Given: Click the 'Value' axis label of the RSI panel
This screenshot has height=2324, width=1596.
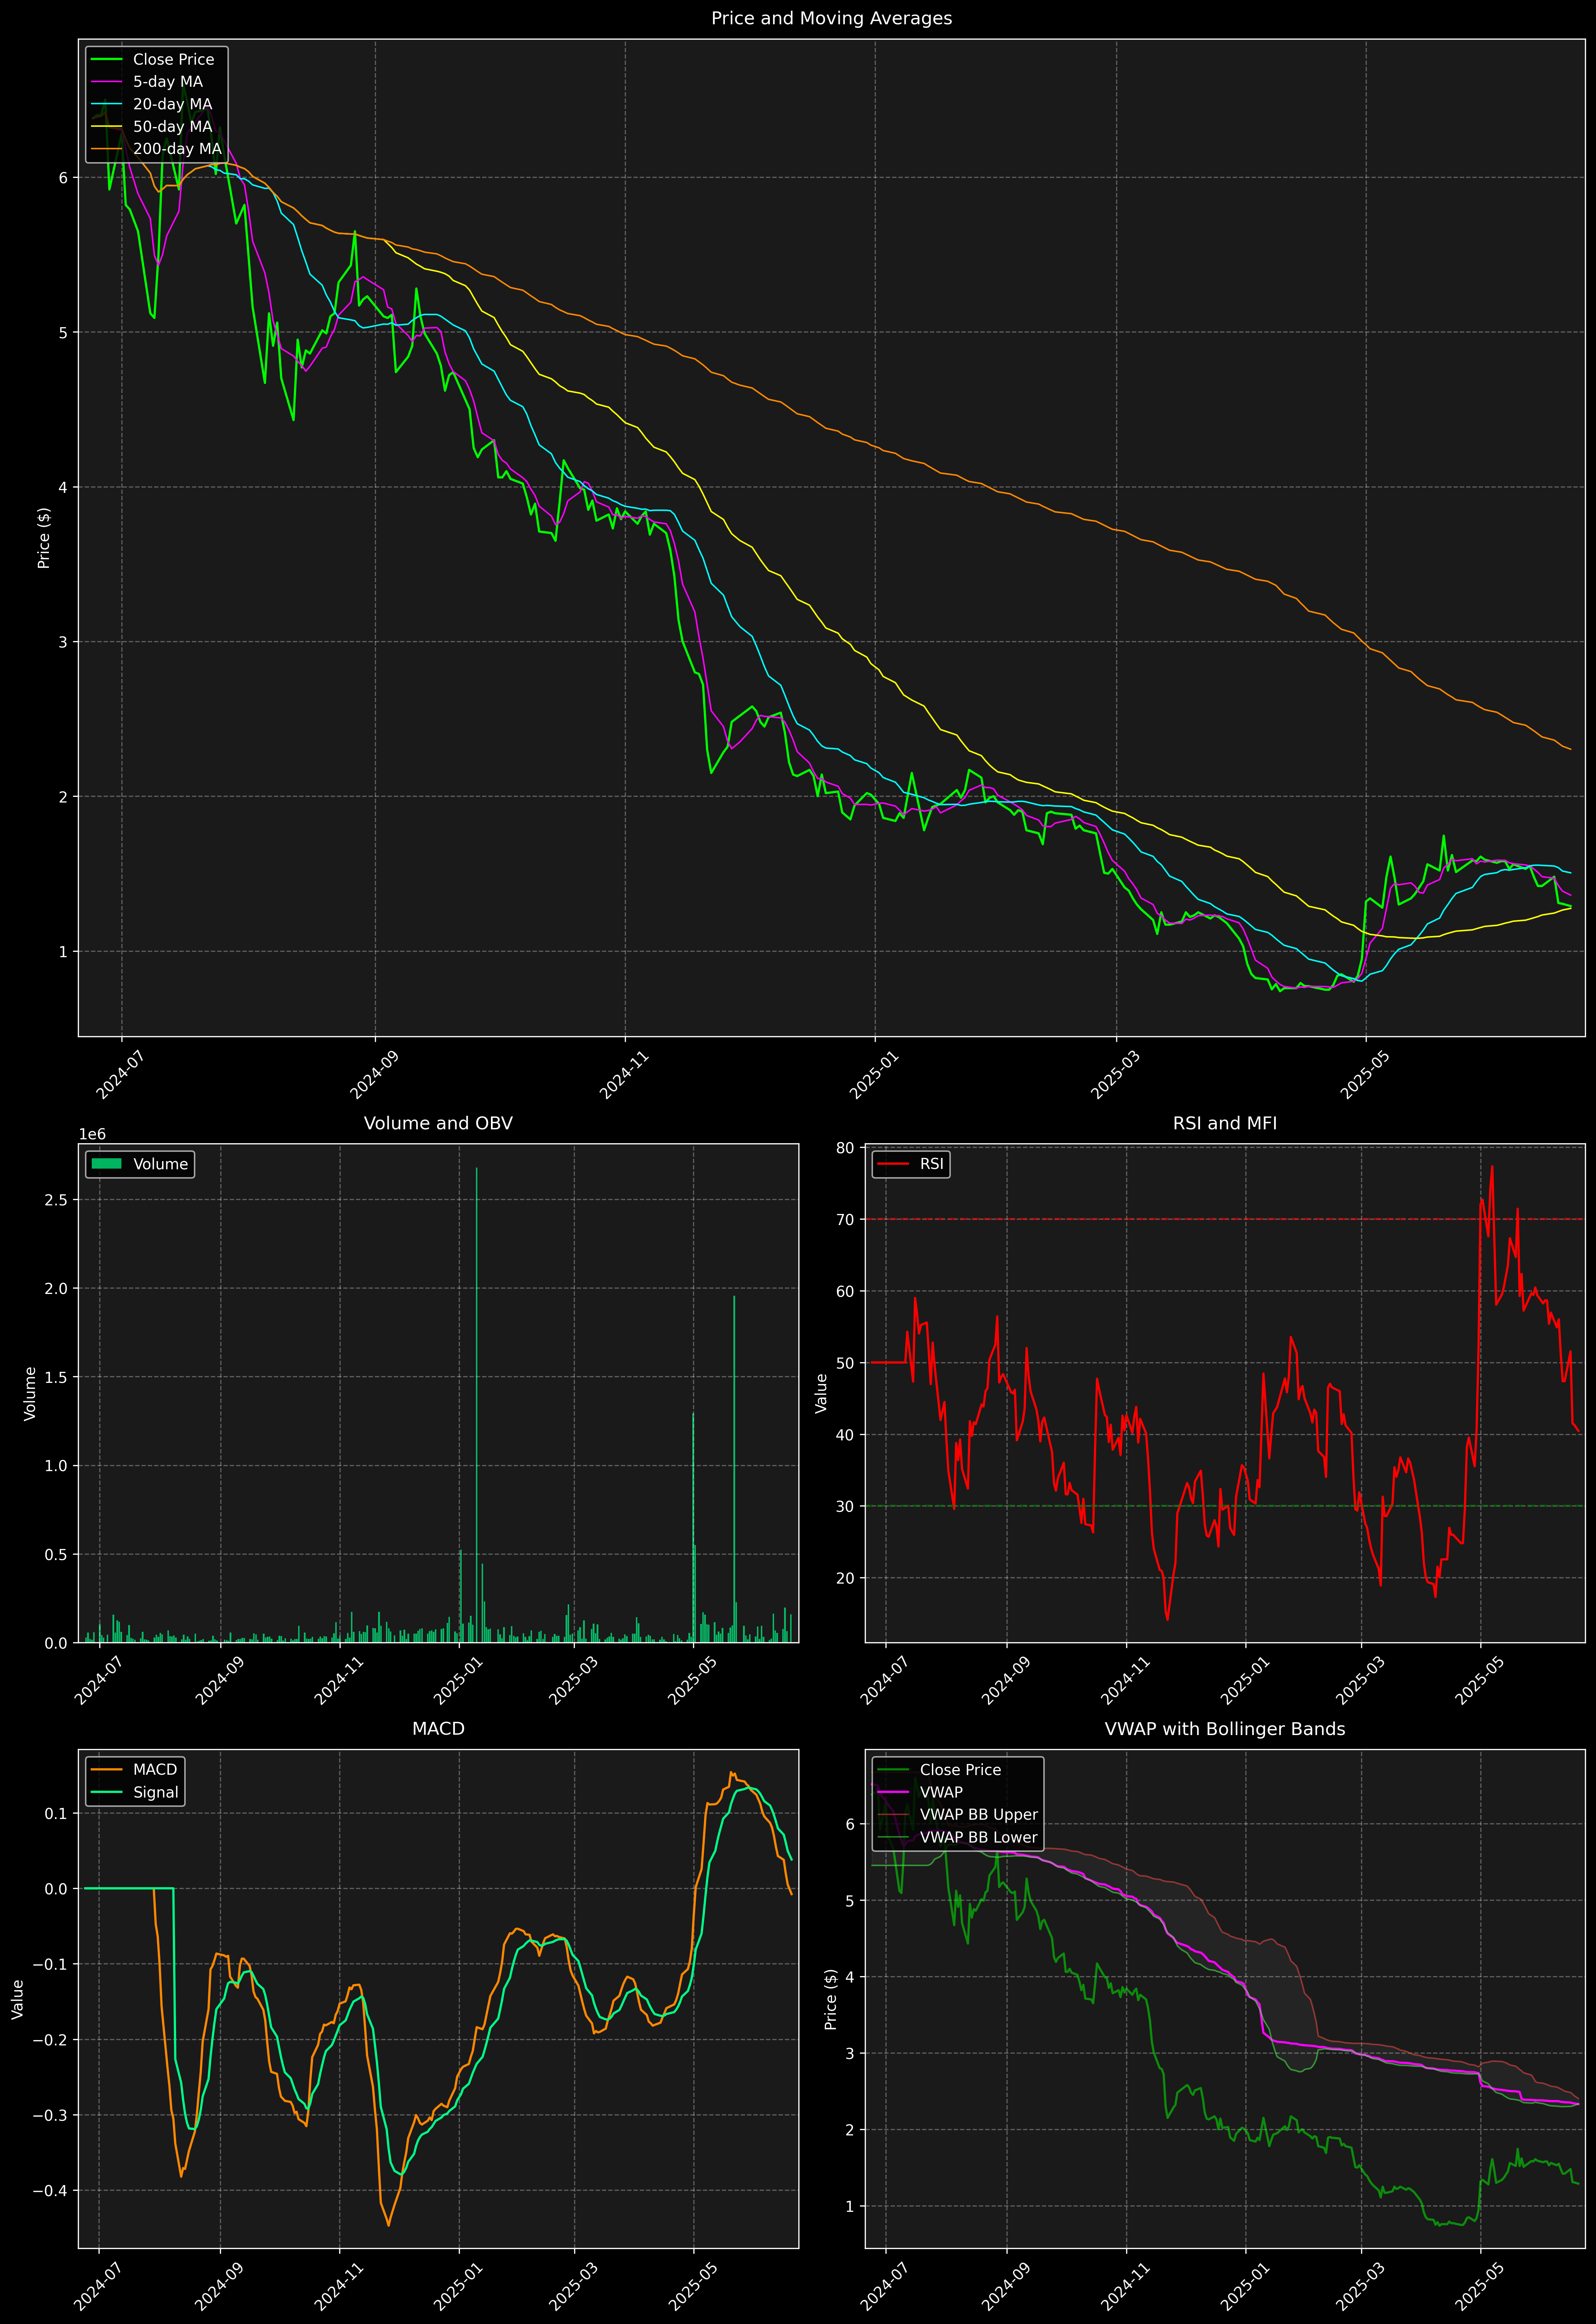Looking at the screenshot, I should (821, 1393).
